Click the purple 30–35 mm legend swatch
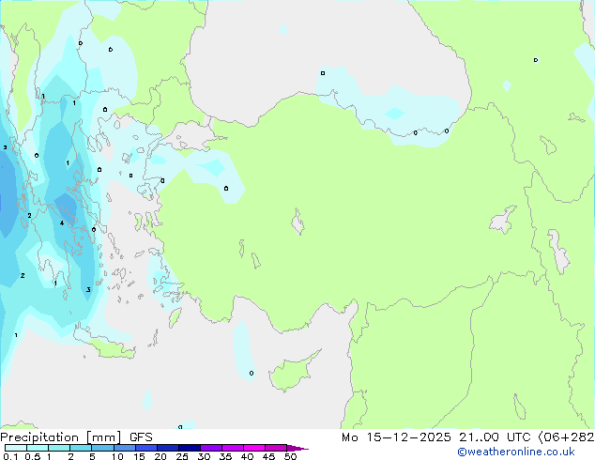The height and width of the screenshot is (460, 595). point(211,448)
